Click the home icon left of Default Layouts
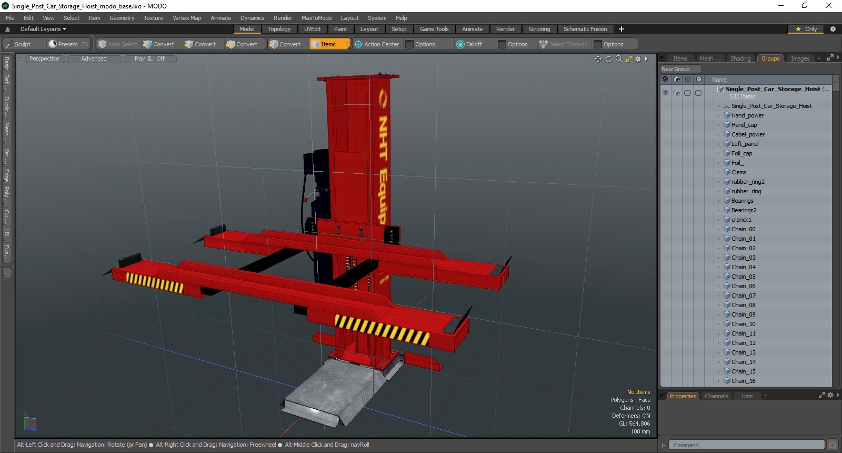 (8, 29)
